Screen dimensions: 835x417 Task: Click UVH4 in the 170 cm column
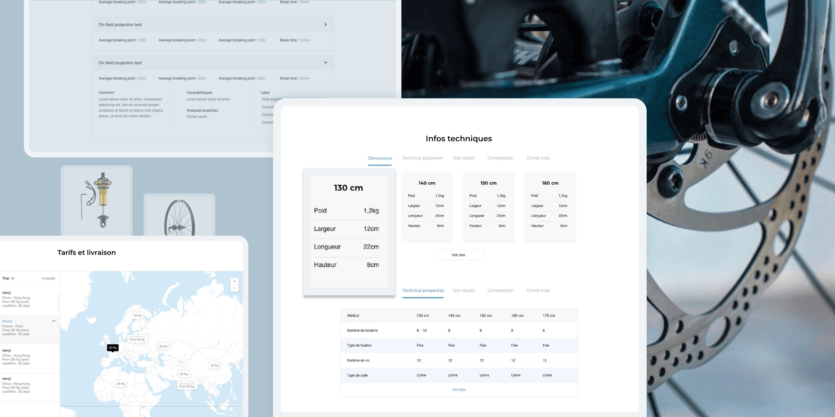coord(547,375)
